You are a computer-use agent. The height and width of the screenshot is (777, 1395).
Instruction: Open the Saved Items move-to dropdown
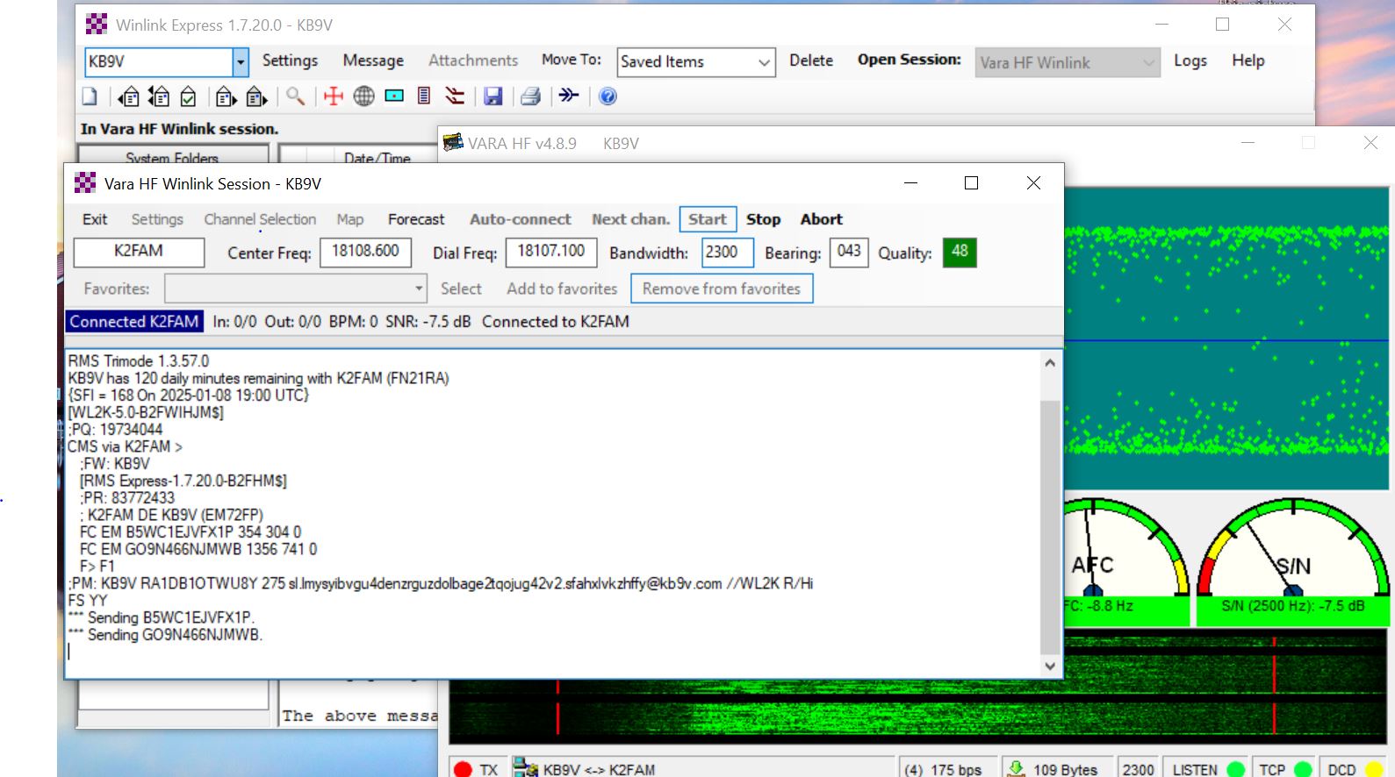click(x=764, y=62)
